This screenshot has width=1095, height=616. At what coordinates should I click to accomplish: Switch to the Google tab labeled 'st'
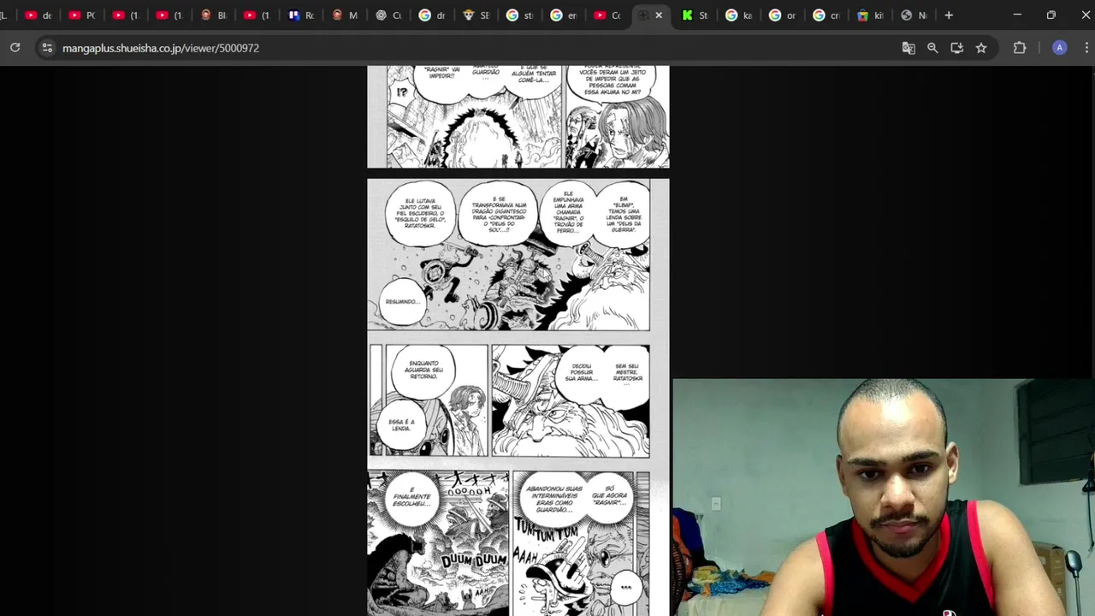pyautogui.click(x=520, y=15)
